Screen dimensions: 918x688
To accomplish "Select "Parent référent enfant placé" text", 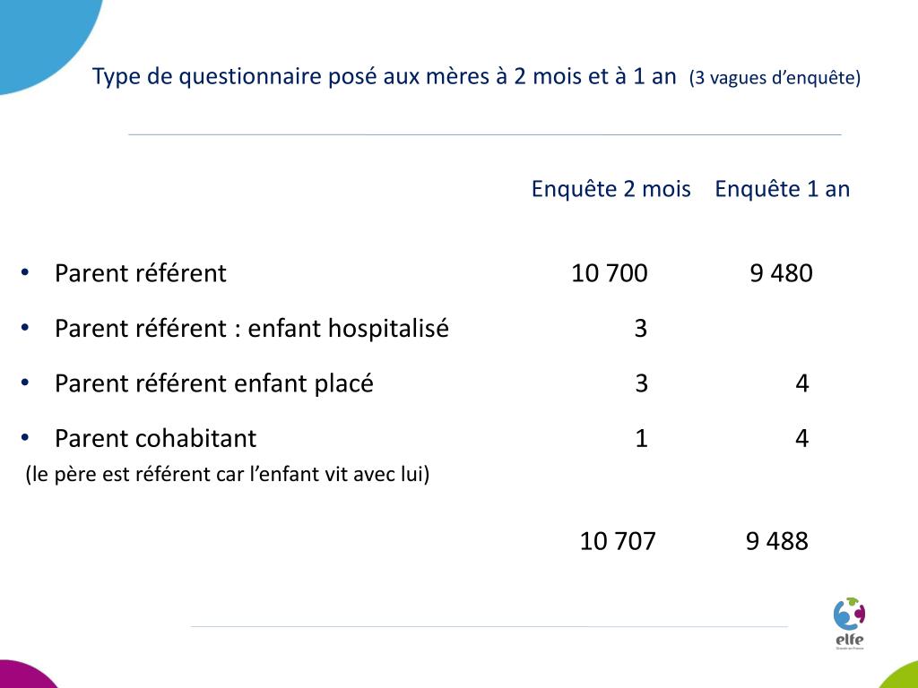I will (x=214, y=383).
